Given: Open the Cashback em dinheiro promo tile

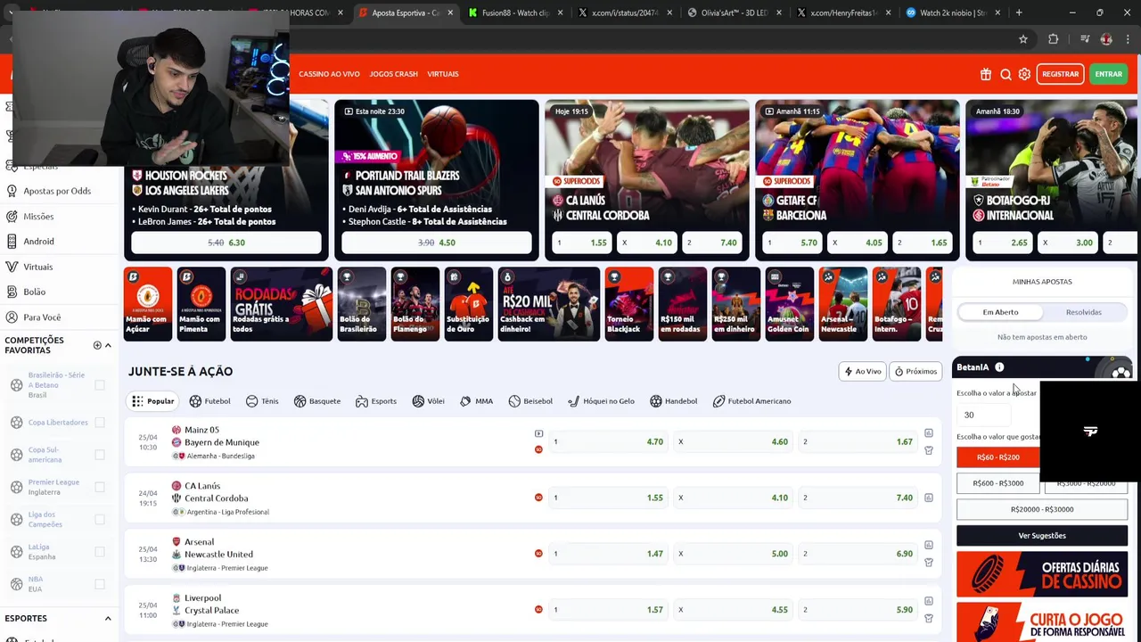Looking at the screenshot, I should (x=549, y=304).
